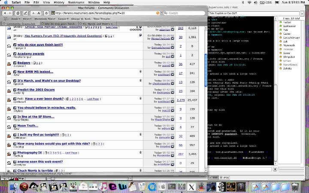Open the Safari menu
Screen dimensions: 309x193
pos(16,3)
